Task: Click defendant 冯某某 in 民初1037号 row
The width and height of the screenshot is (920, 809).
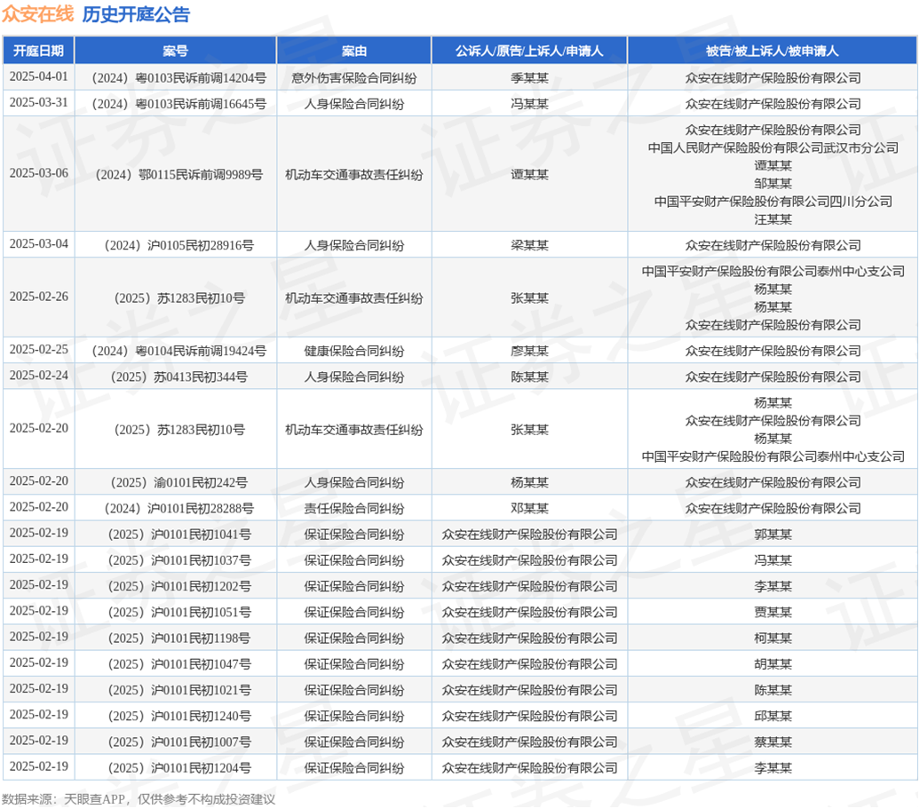Action: point(773,560)
